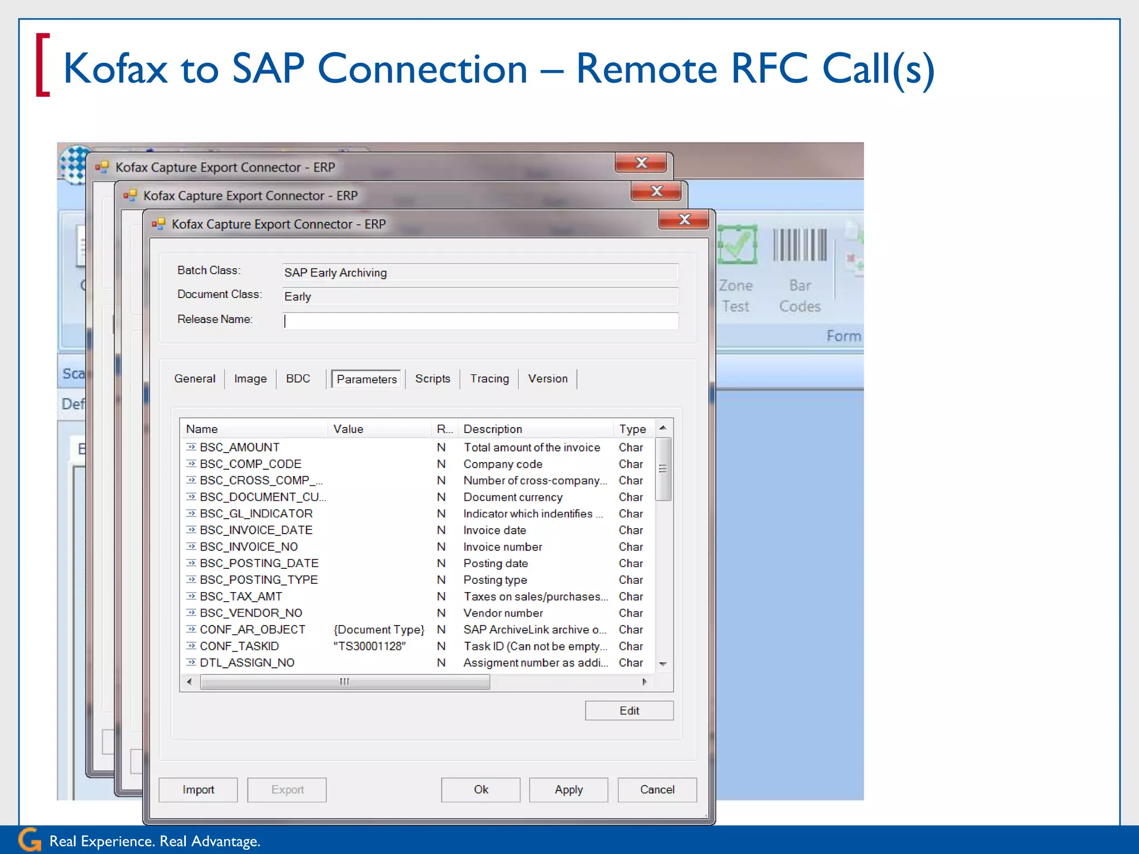Click the BSC_GL_INDICATOR row icon
The height and width of the screenshot is (854, 1139).
pos(191,513)
